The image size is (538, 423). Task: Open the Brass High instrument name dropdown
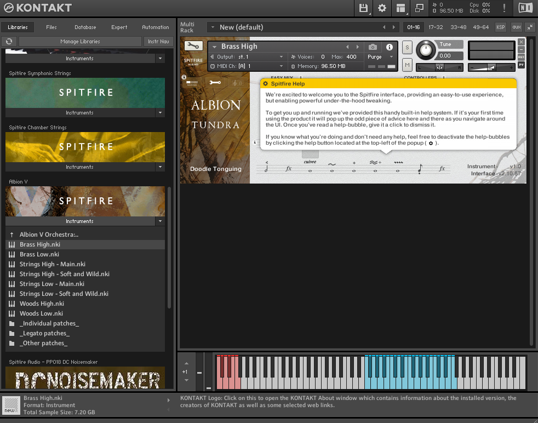point(214,47)
